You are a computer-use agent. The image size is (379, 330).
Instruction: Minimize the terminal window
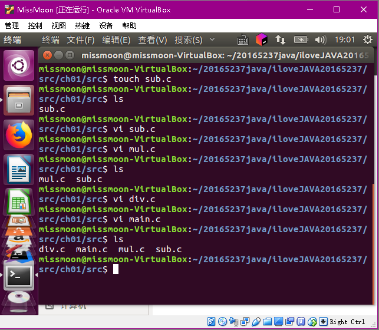point(58,55)
